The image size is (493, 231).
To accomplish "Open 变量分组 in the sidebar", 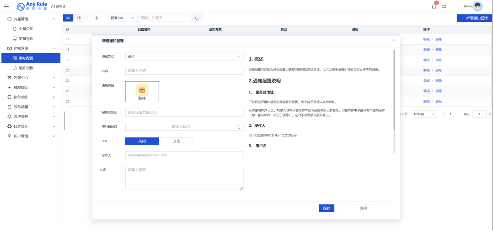I will pyautogui.click(x=26, y=29).
